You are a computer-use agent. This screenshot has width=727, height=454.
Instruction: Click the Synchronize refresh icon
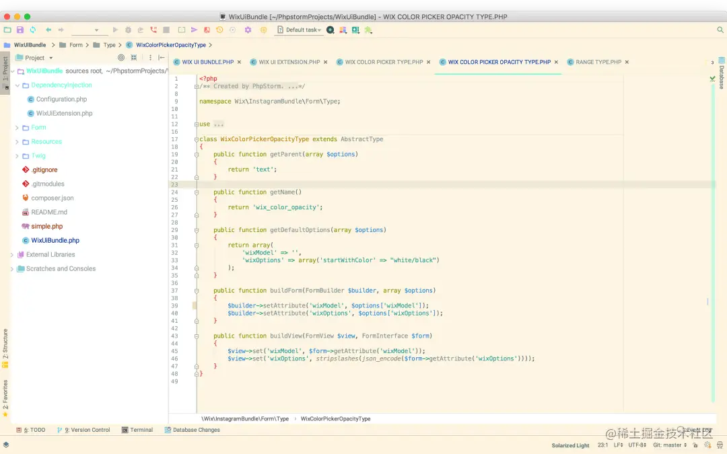click(33, 30)
